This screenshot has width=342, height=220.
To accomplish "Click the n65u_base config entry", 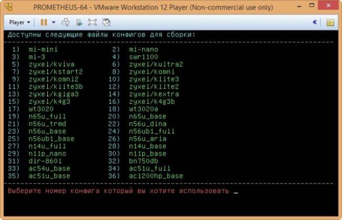I will 148,116.
